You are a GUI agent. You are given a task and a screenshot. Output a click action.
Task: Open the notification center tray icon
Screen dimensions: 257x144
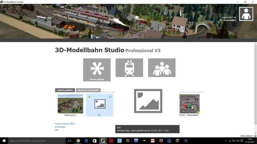242,141
